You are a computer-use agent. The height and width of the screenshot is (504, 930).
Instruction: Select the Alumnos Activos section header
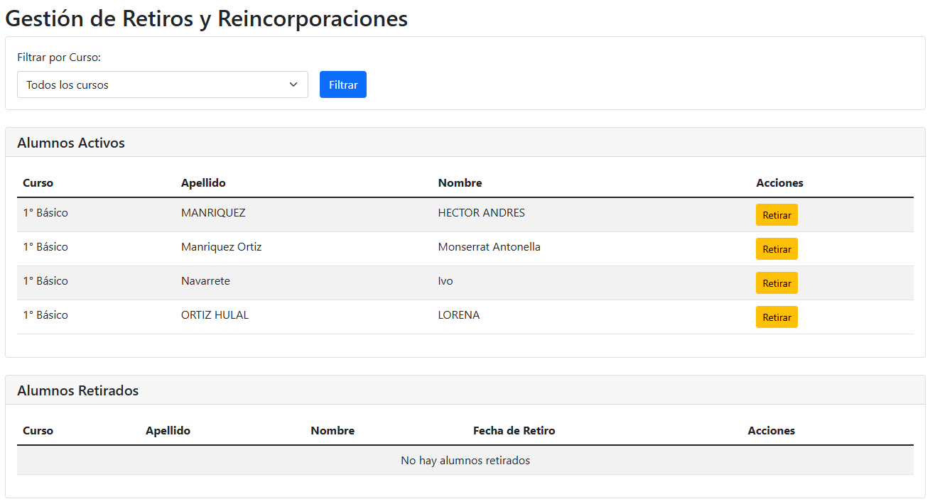[x=71, y=143]
